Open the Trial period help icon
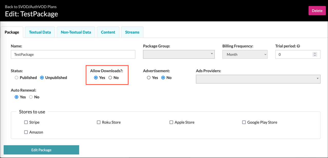The width and height of the screenshot is (328, 158). pyautogui.click(x=298, y=46)
